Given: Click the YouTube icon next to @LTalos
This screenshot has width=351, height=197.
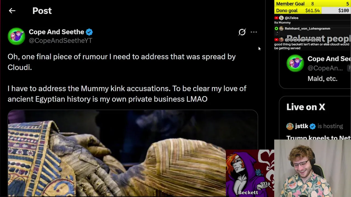Looking at the screenshot, I should point(276,18).
